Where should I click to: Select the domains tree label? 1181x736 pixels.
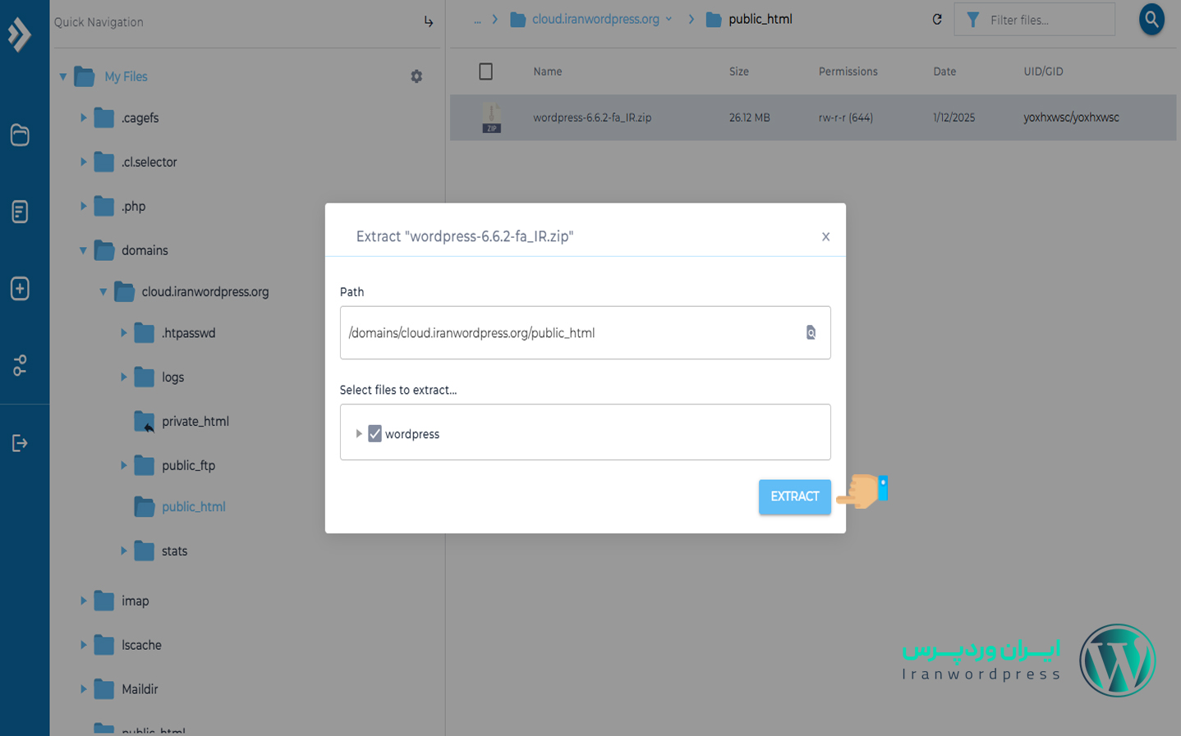145,250
